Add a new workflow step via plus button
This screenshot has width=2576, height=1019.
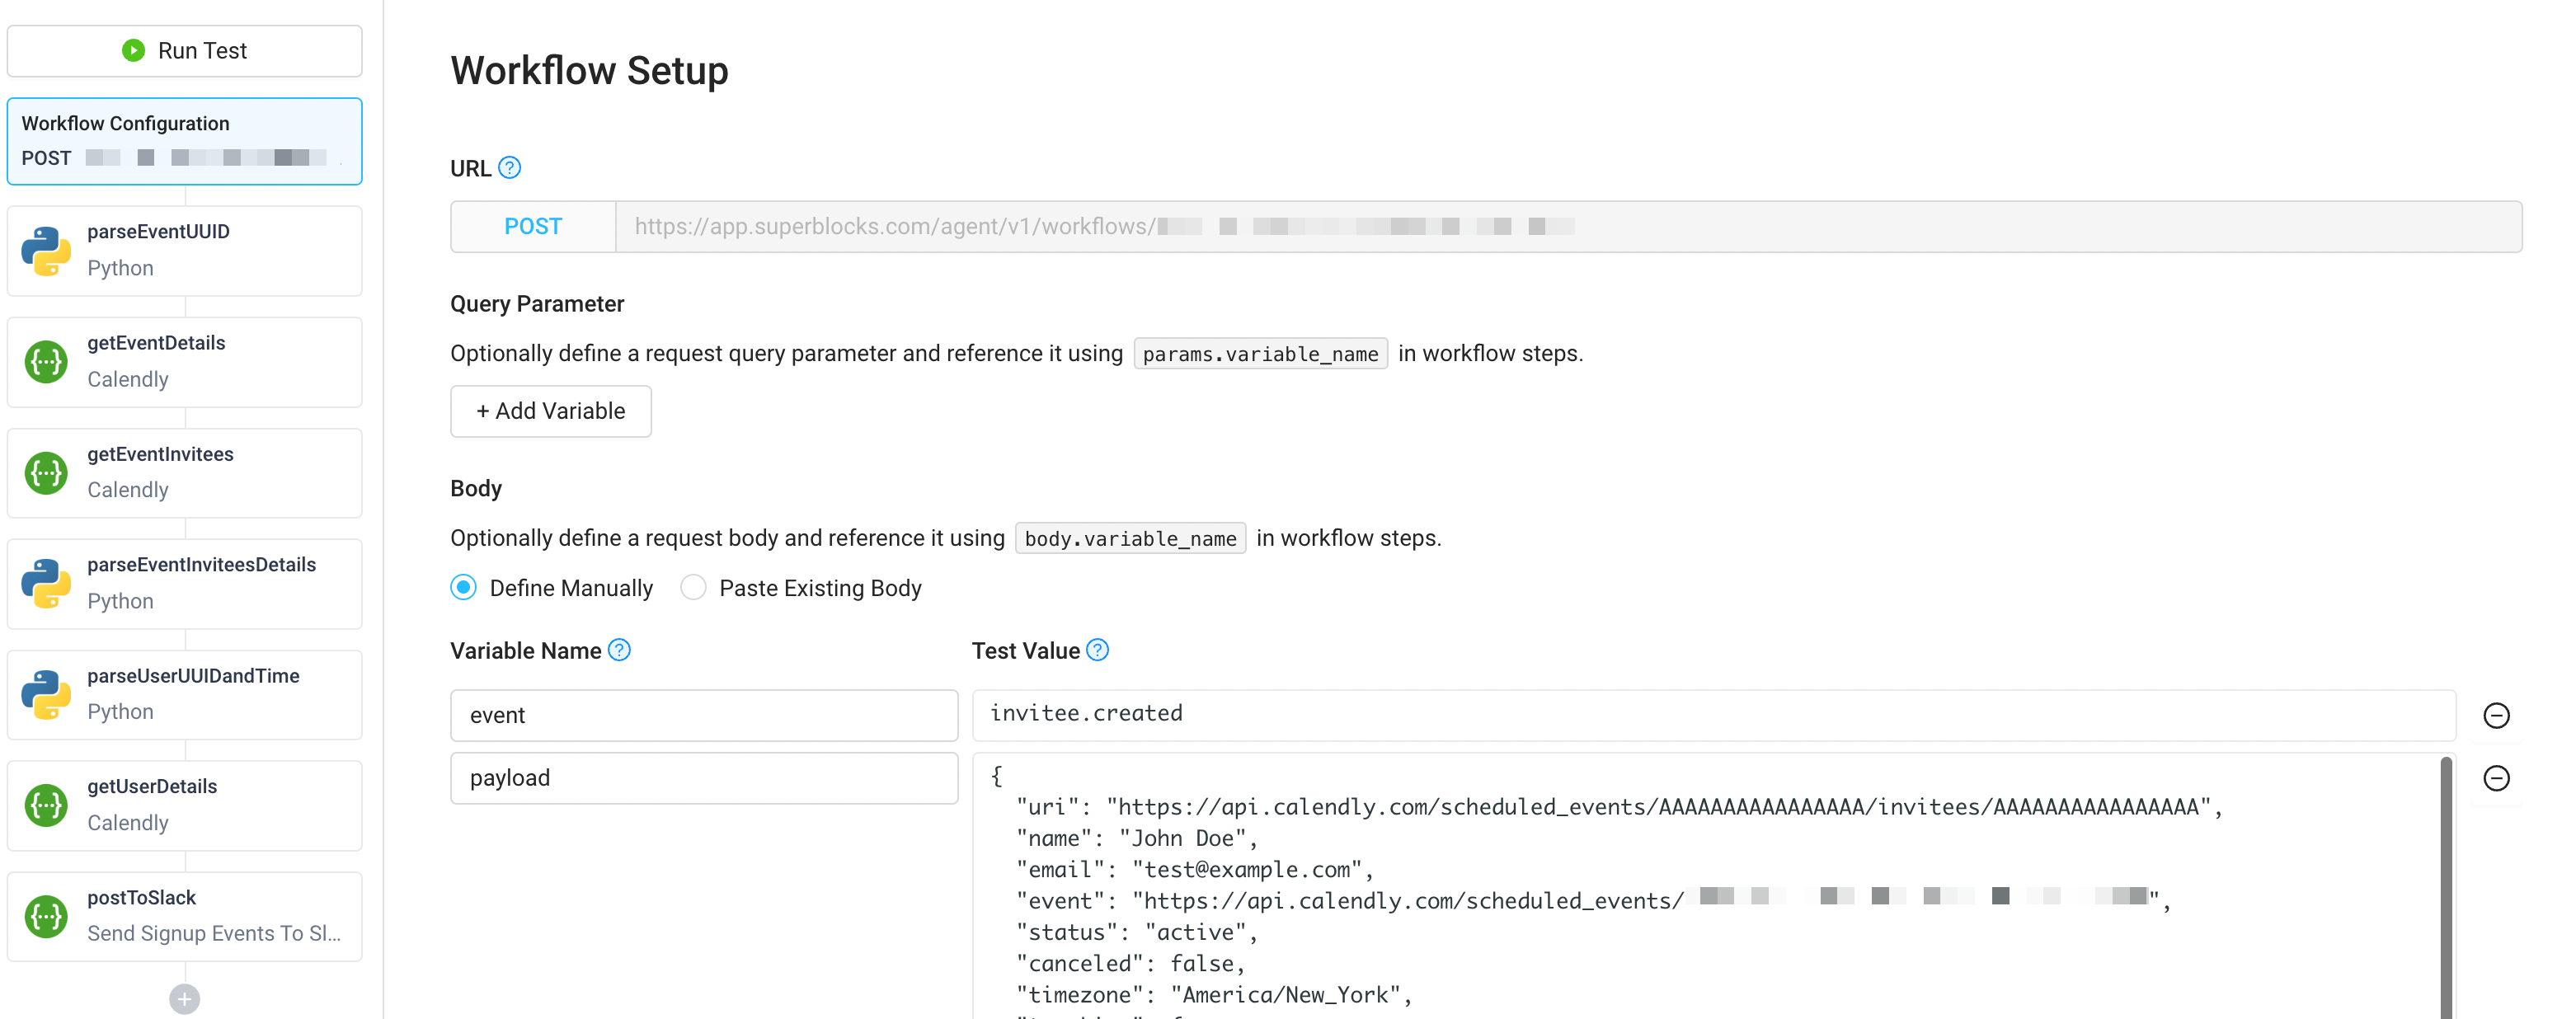(184, 998)
